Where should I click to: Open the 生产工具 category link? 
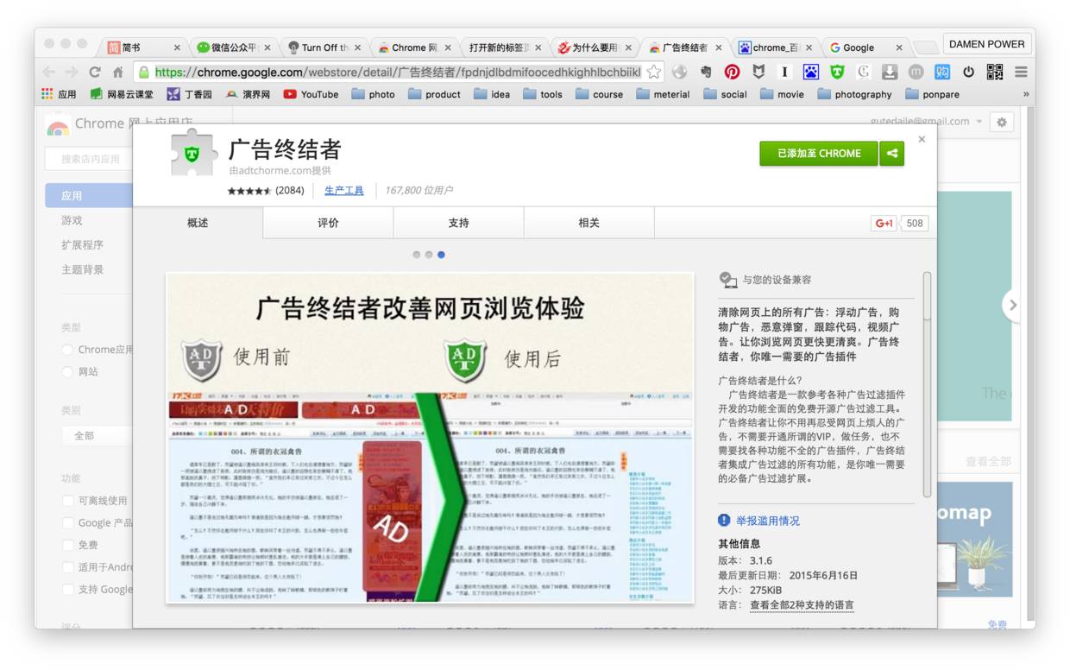[x=343, y=190]
